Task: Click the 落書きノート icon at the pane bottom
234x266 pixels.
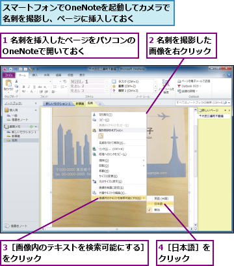Action: pos(7,226)
